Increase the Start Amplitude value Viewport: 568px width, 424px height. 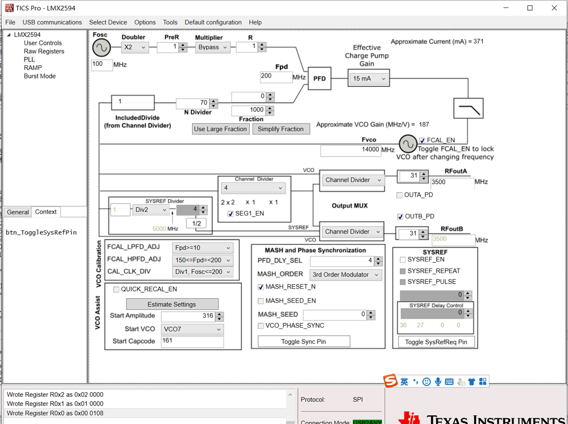click(x=219, y=315)
